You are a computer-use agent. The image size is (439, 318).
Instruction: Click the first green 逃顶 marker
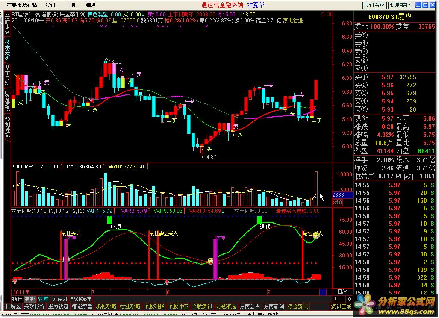pyautogui.click(x=109, y=220)
